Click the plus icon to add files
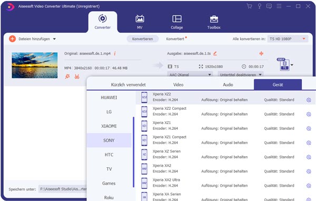Screen dimensions: 316x201 [x=12, y=39]
